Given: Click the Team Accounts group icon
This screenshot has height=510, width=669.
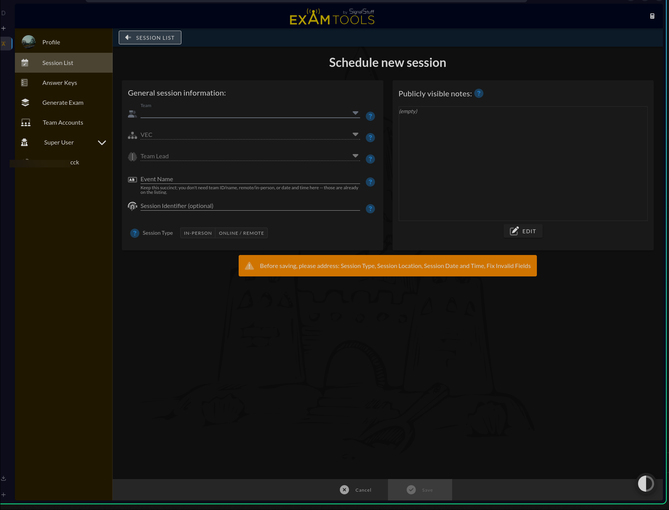Looking at the screenshot, I should [x=26, y=122].
